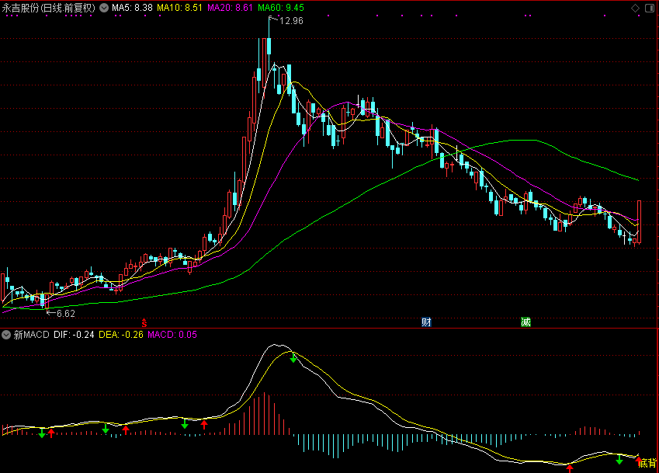Select the magenta MA20 indicator label

click(231, 8)
